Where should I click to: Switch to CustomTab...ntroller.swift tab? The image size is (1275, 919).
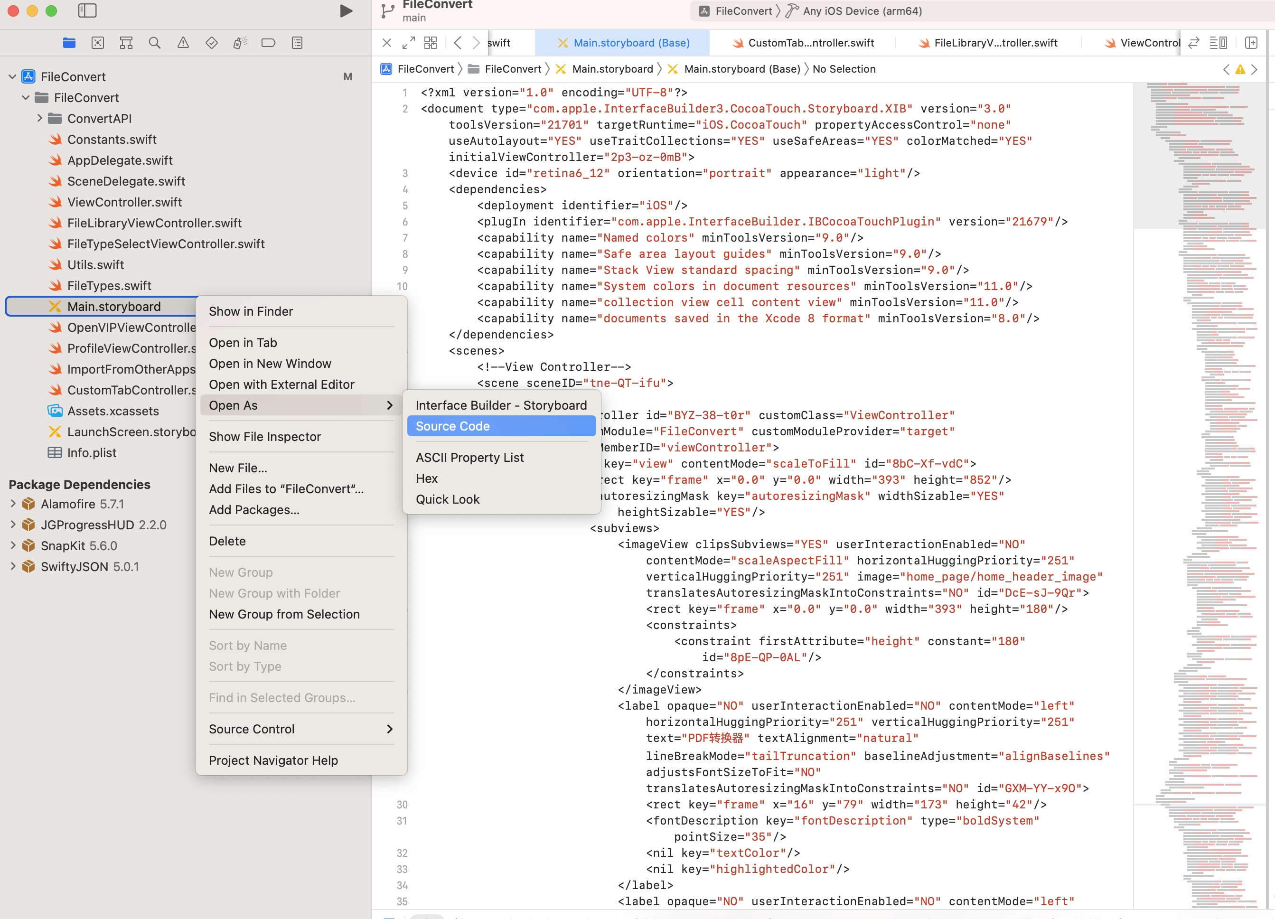[803, 43]
